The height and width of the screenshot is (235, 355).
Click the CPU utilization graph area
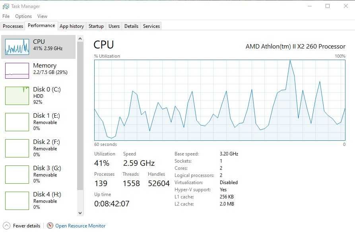point(219,100)
